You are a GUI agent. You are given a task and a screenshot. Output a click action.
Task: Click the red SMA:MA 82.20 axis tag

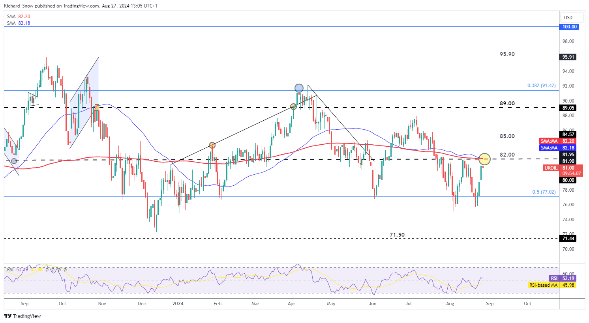(557, 141)
